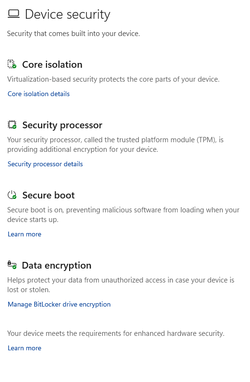Click the enhanced hardware security requirements message
Screen dimensions: 250x382
(x=116, y=333)
